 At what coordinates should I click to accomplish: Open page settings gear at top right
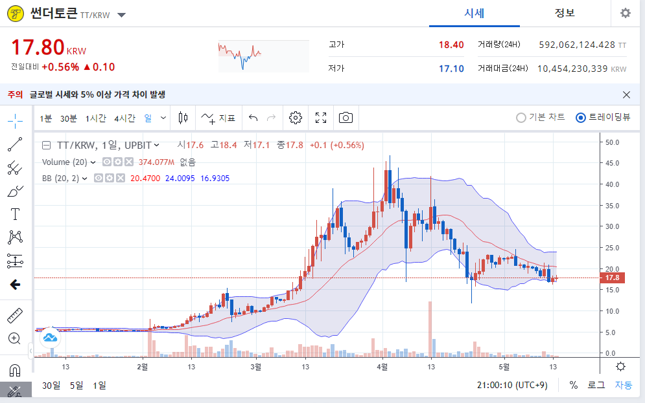click(x=626, y=13)
